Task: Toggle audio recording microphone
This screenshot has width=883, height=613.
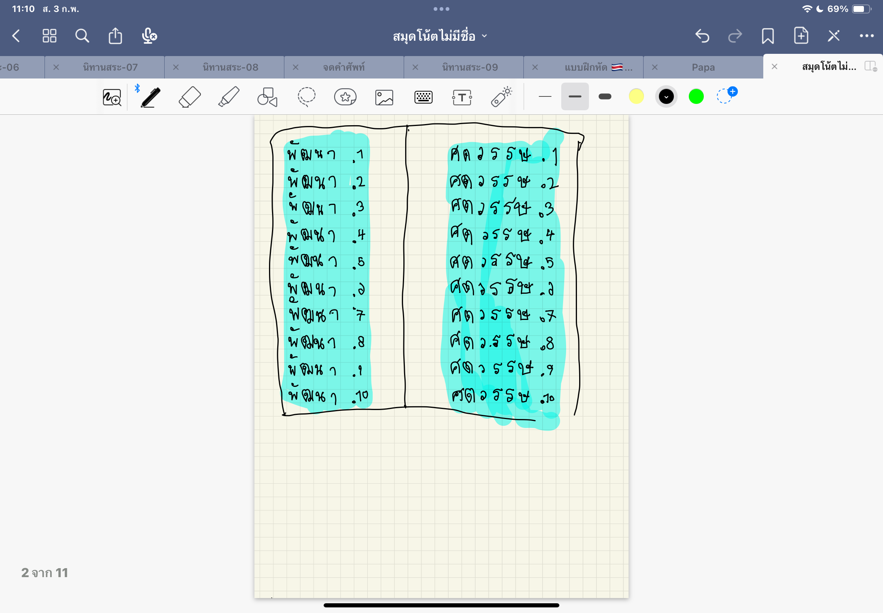Action: point(149,36)
